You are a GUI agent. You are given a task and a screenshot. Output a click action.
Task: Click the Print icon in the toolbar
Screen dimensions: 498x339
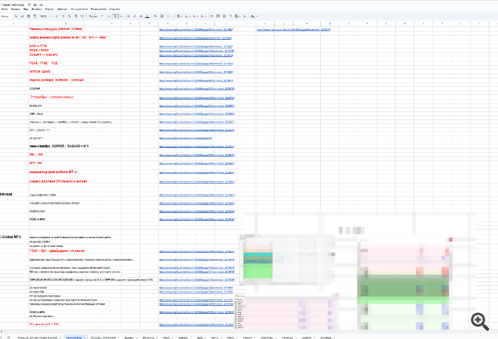click(x=29, y=16)
